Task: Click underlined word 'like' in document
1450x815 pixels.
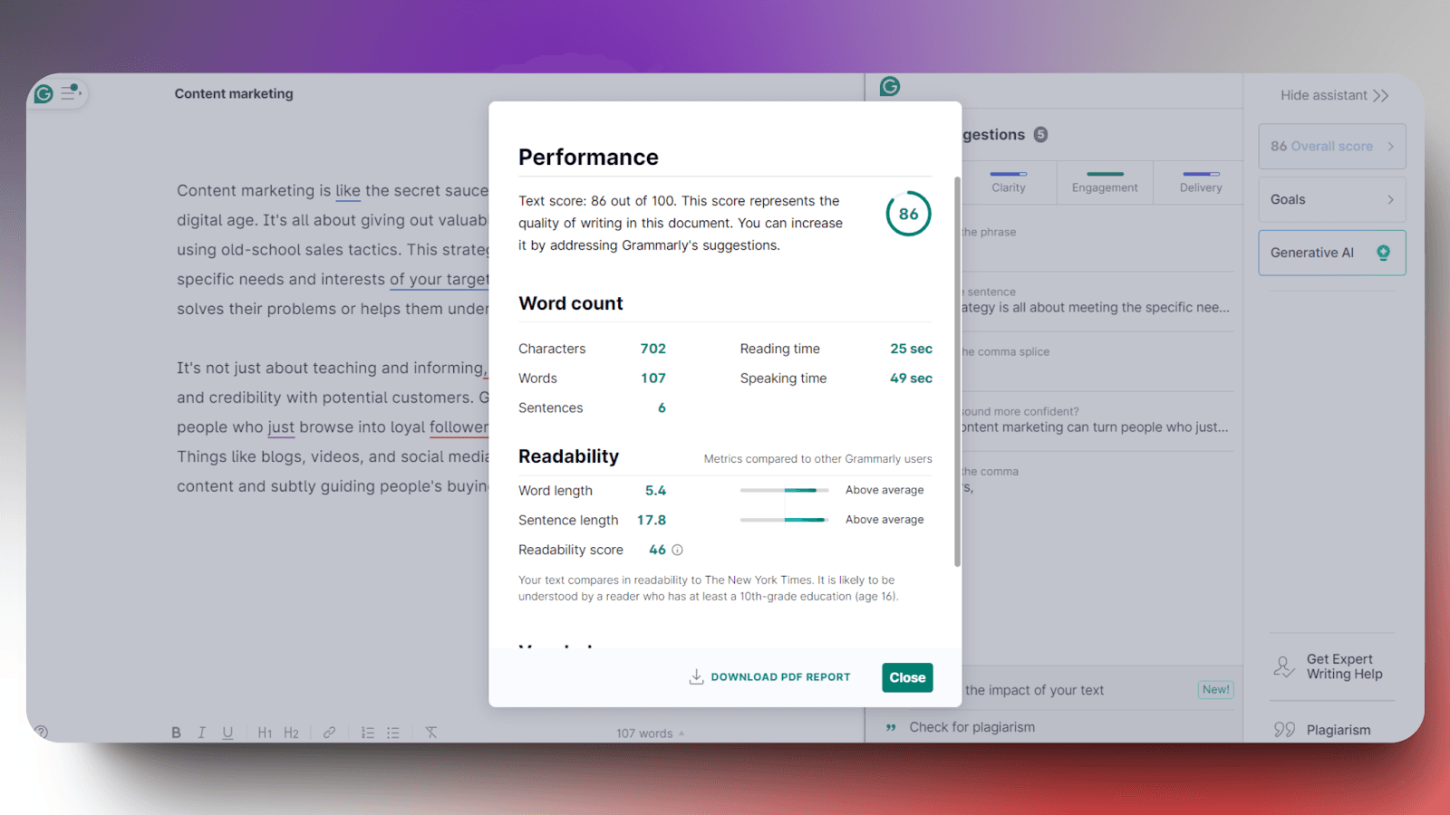Action: 348,191
